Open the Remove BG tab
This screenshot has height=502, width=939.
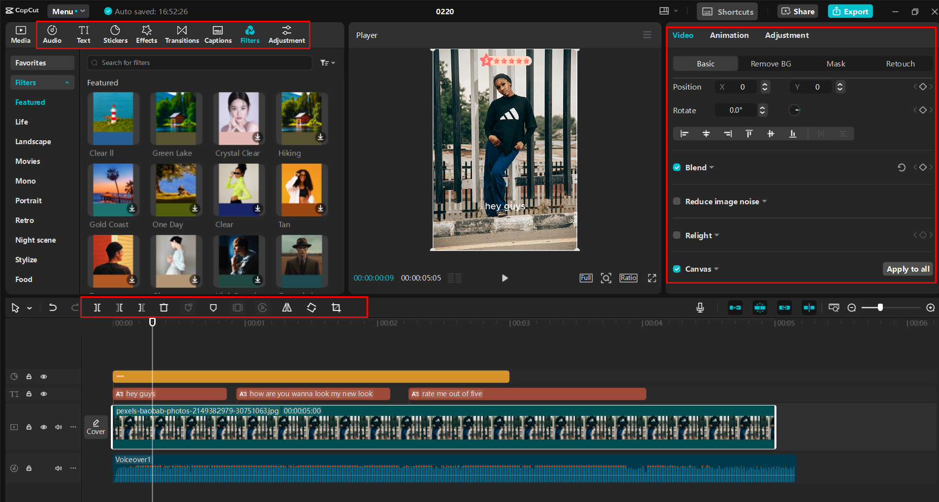point(771,63)
